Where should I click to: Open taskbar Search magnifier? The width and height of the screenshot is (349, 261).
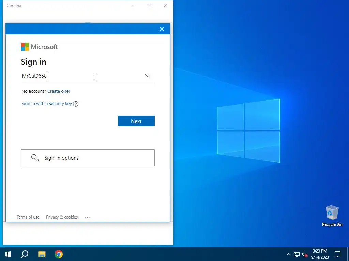coord(25,254)
